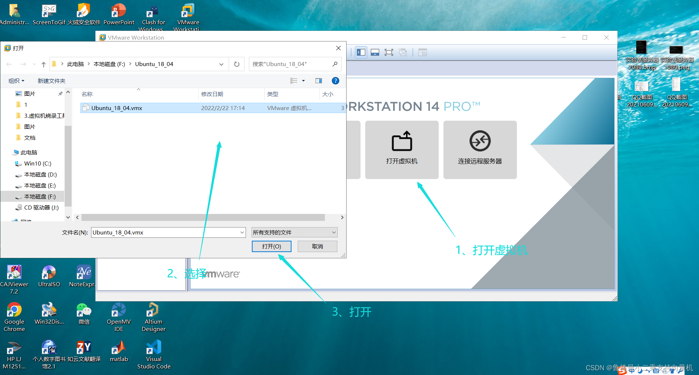
Task: Open matlab desktop shortcut
Action: (x=119, y=351)
